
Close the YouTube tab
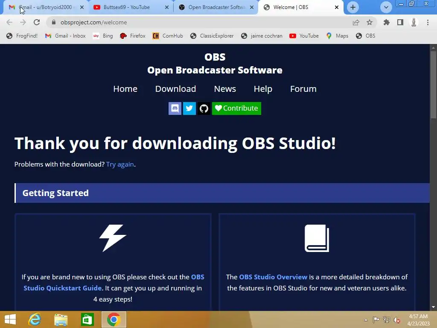(x=167, y=7)
